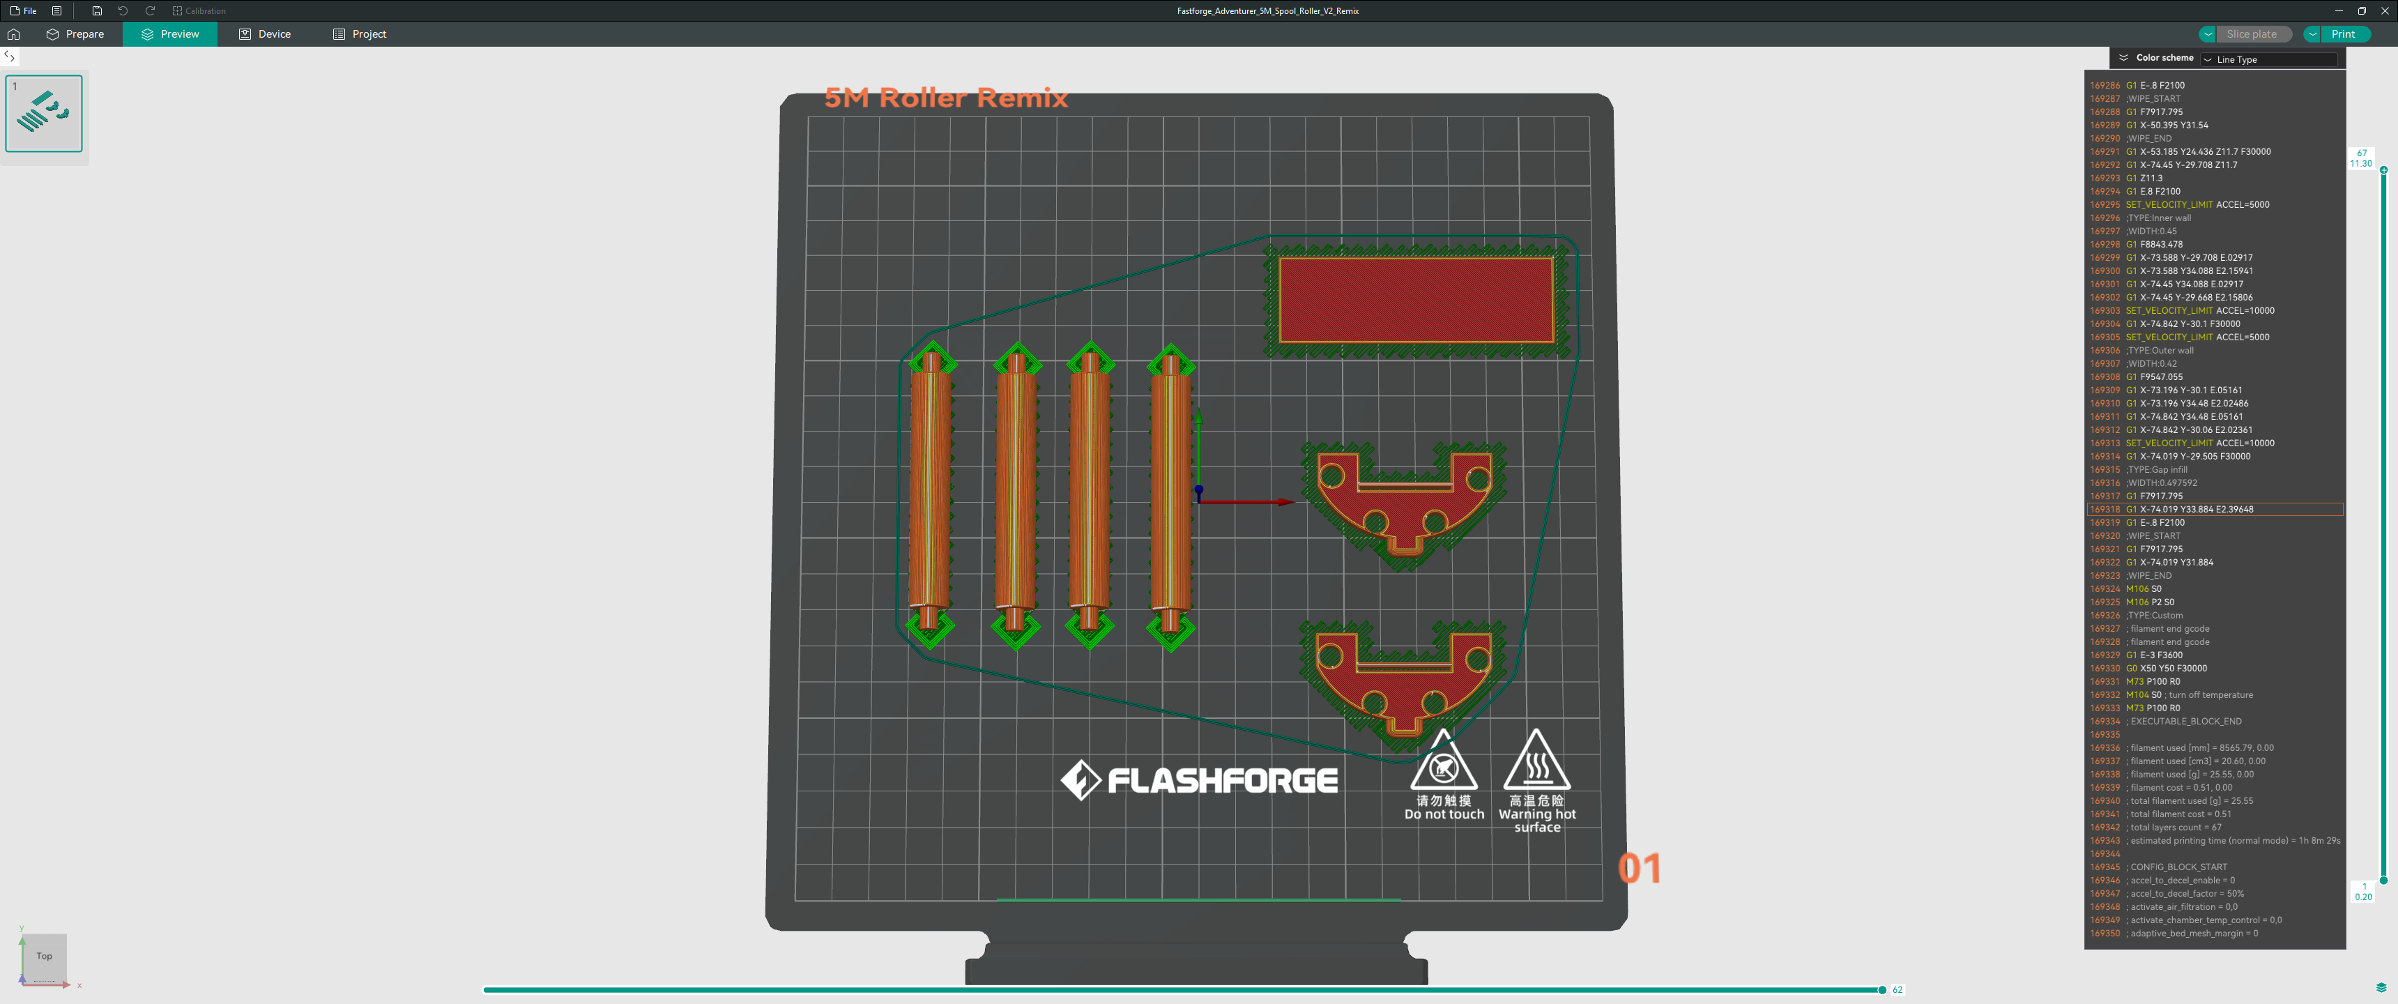This screenshot has width=2398, height=1004.
Task: Switch to the Project tab
Action: tap(359, 34)
